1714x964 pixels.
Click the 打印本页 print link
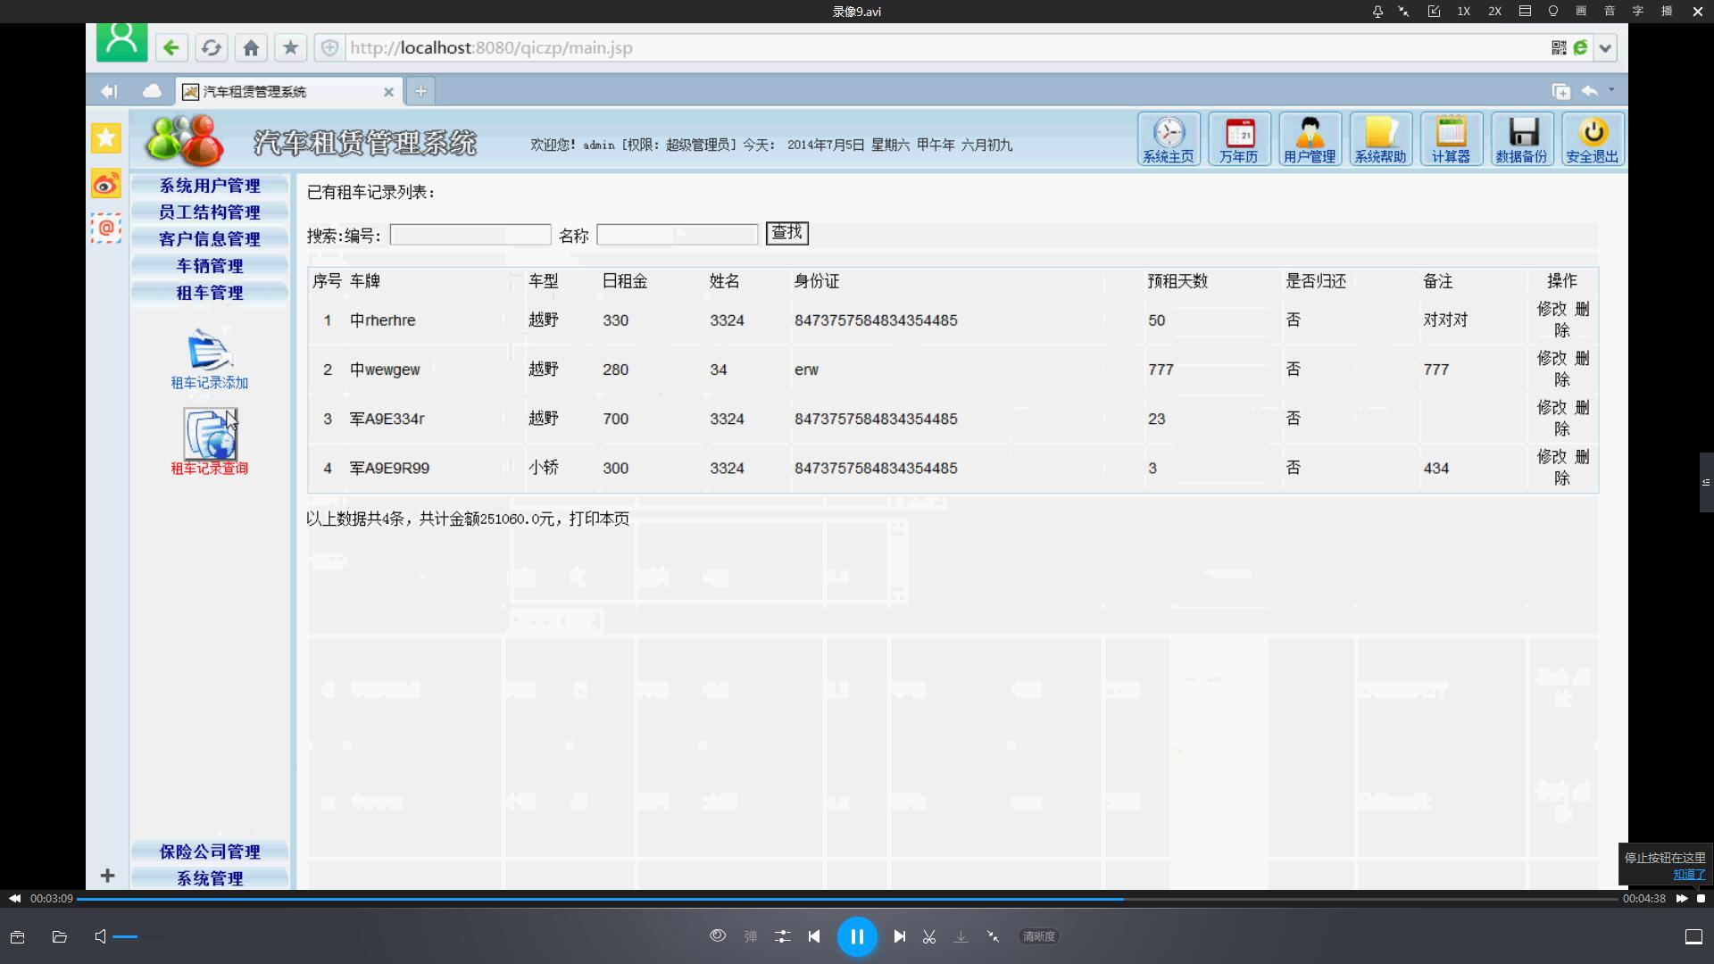pyautogui.click(x=599, y=519)
